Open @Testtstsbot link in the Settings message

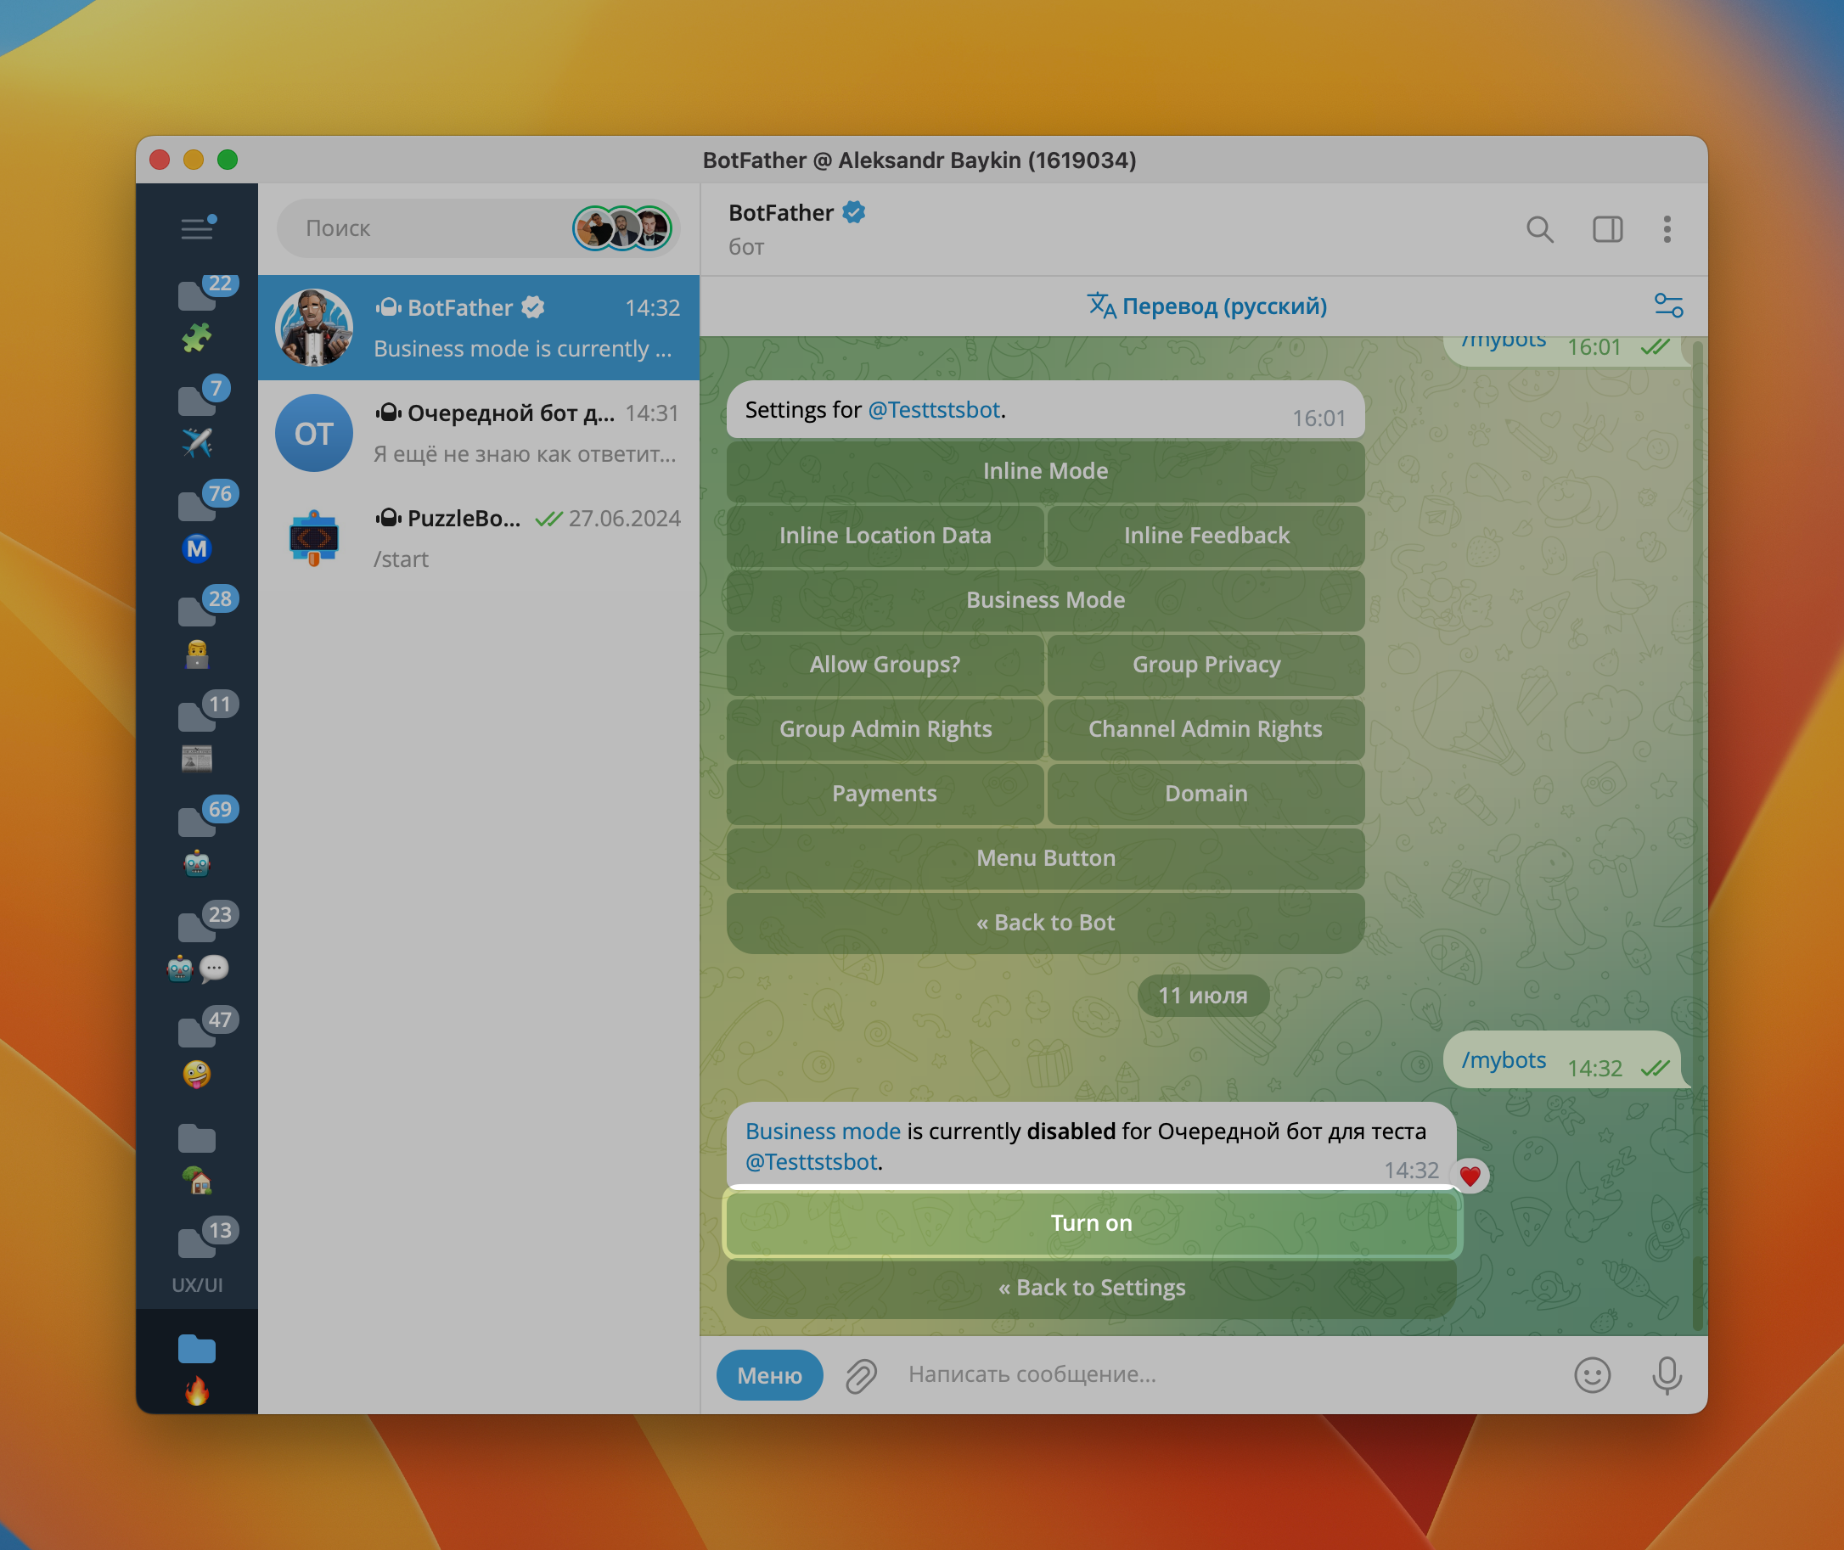(933, 410)
